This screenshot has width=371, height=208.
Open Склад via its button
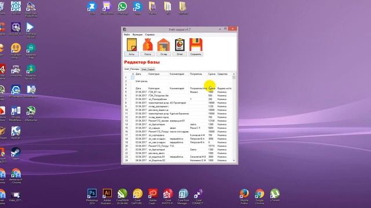pyautogui.click(x=163, y=54)
